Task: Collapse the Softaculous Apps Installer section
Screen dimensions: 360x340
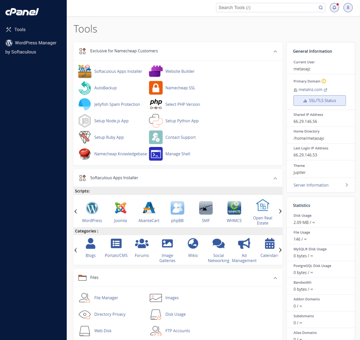Action: (275, 178)
